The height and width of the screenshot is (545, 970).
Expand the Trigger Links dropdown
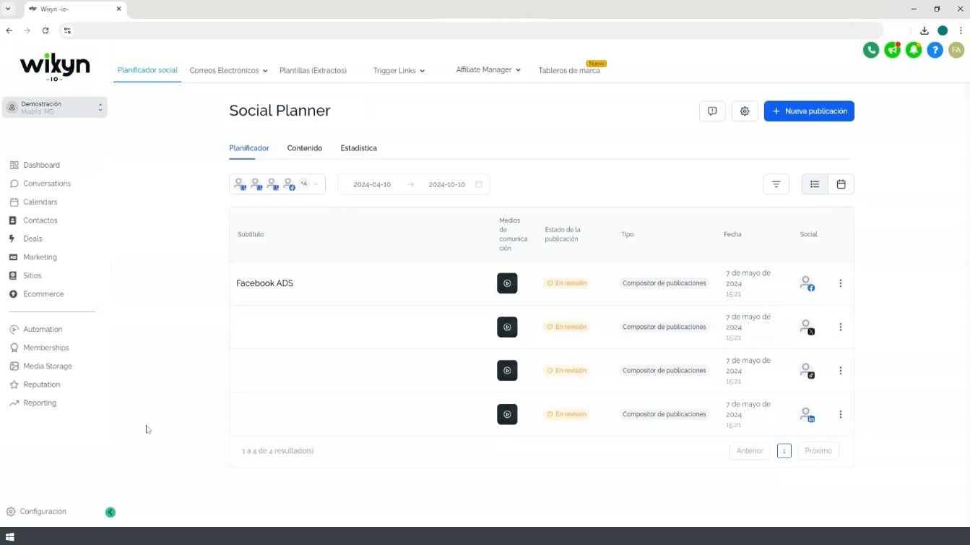click(x=399, y=71)
